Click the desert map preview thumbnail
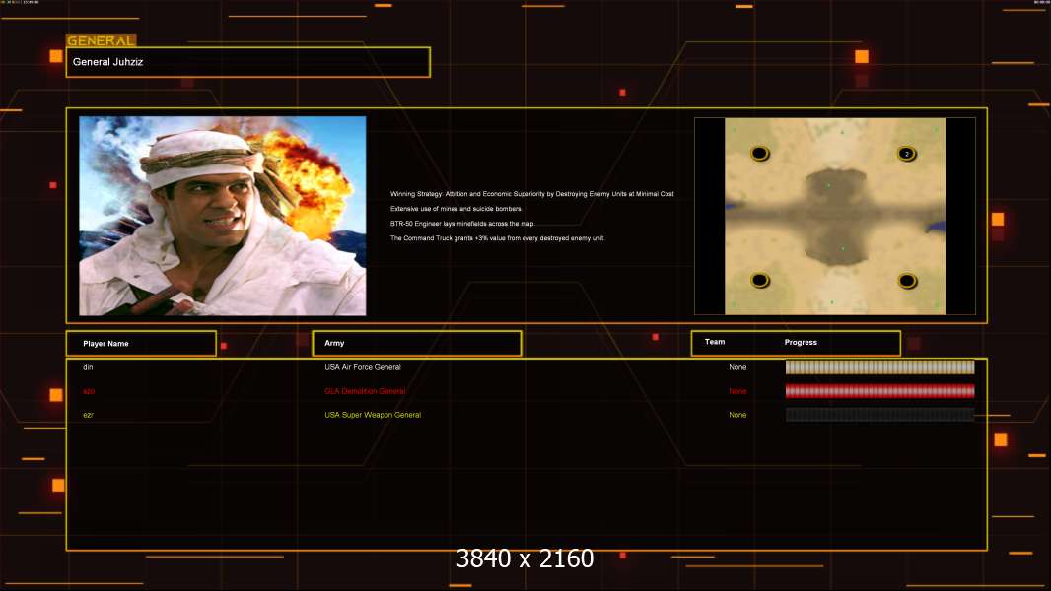The width and height of the screenshot is (1051, 591). click(835, 216)
